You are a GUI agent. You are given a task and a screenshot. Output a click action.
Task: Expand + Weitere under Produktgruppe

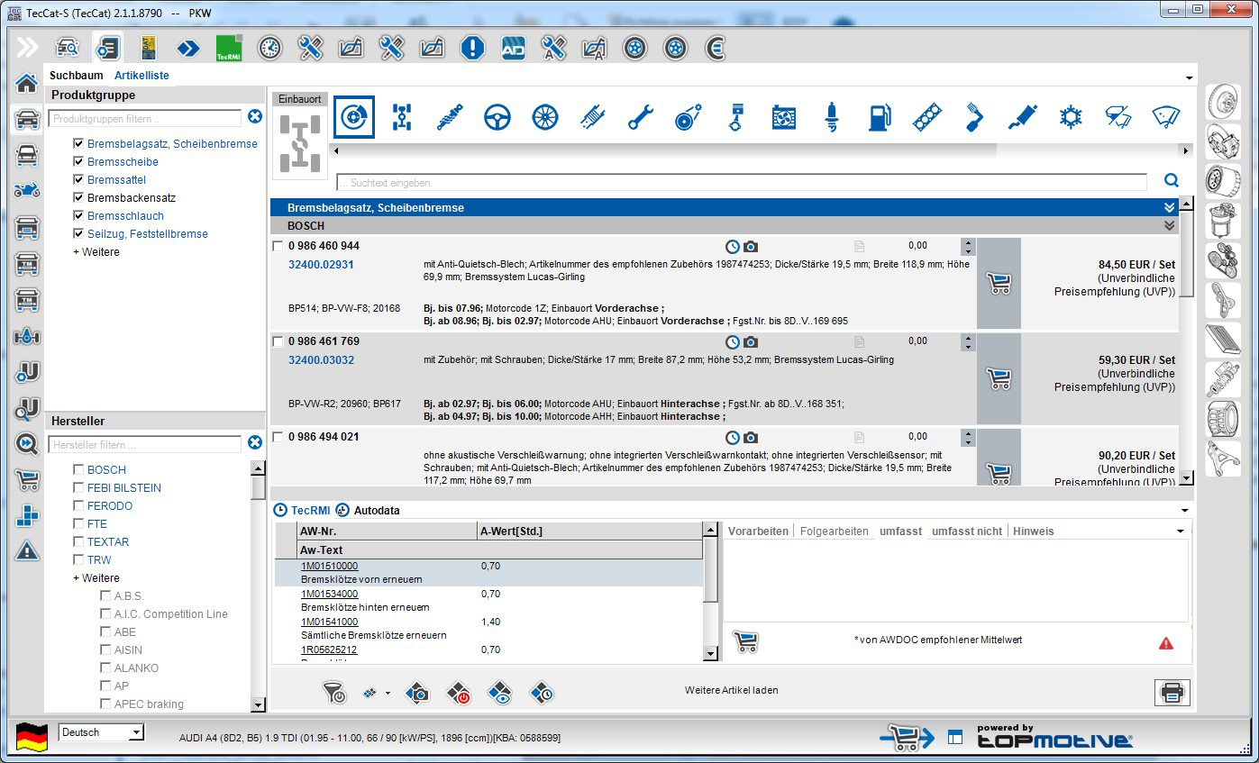[96, 252]
